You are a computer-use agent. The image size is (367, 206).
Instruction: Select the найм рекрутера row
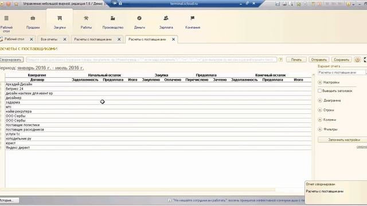pyautogui.click(x=158, y=112)
